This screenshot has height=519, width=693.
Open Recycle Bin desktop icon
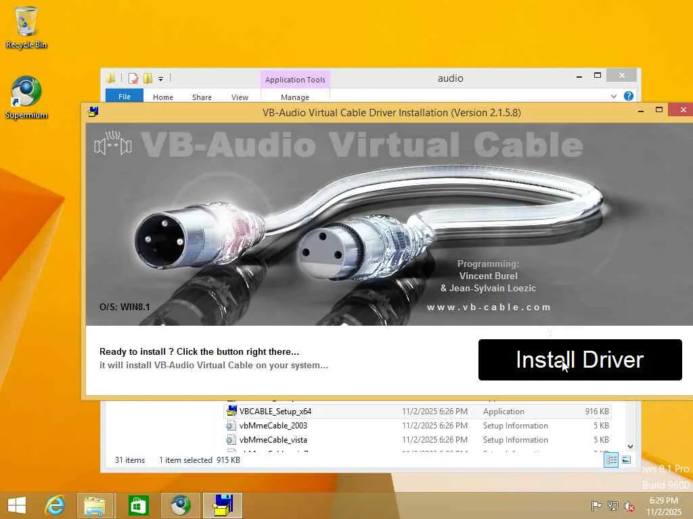pos(26,27)
